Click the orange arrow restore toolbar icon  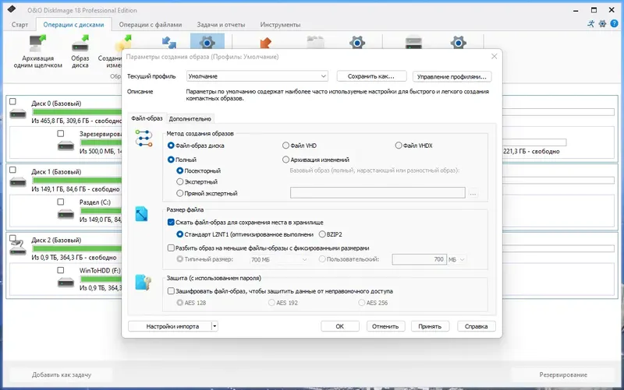pyautogui.click(x=264, y=42)
